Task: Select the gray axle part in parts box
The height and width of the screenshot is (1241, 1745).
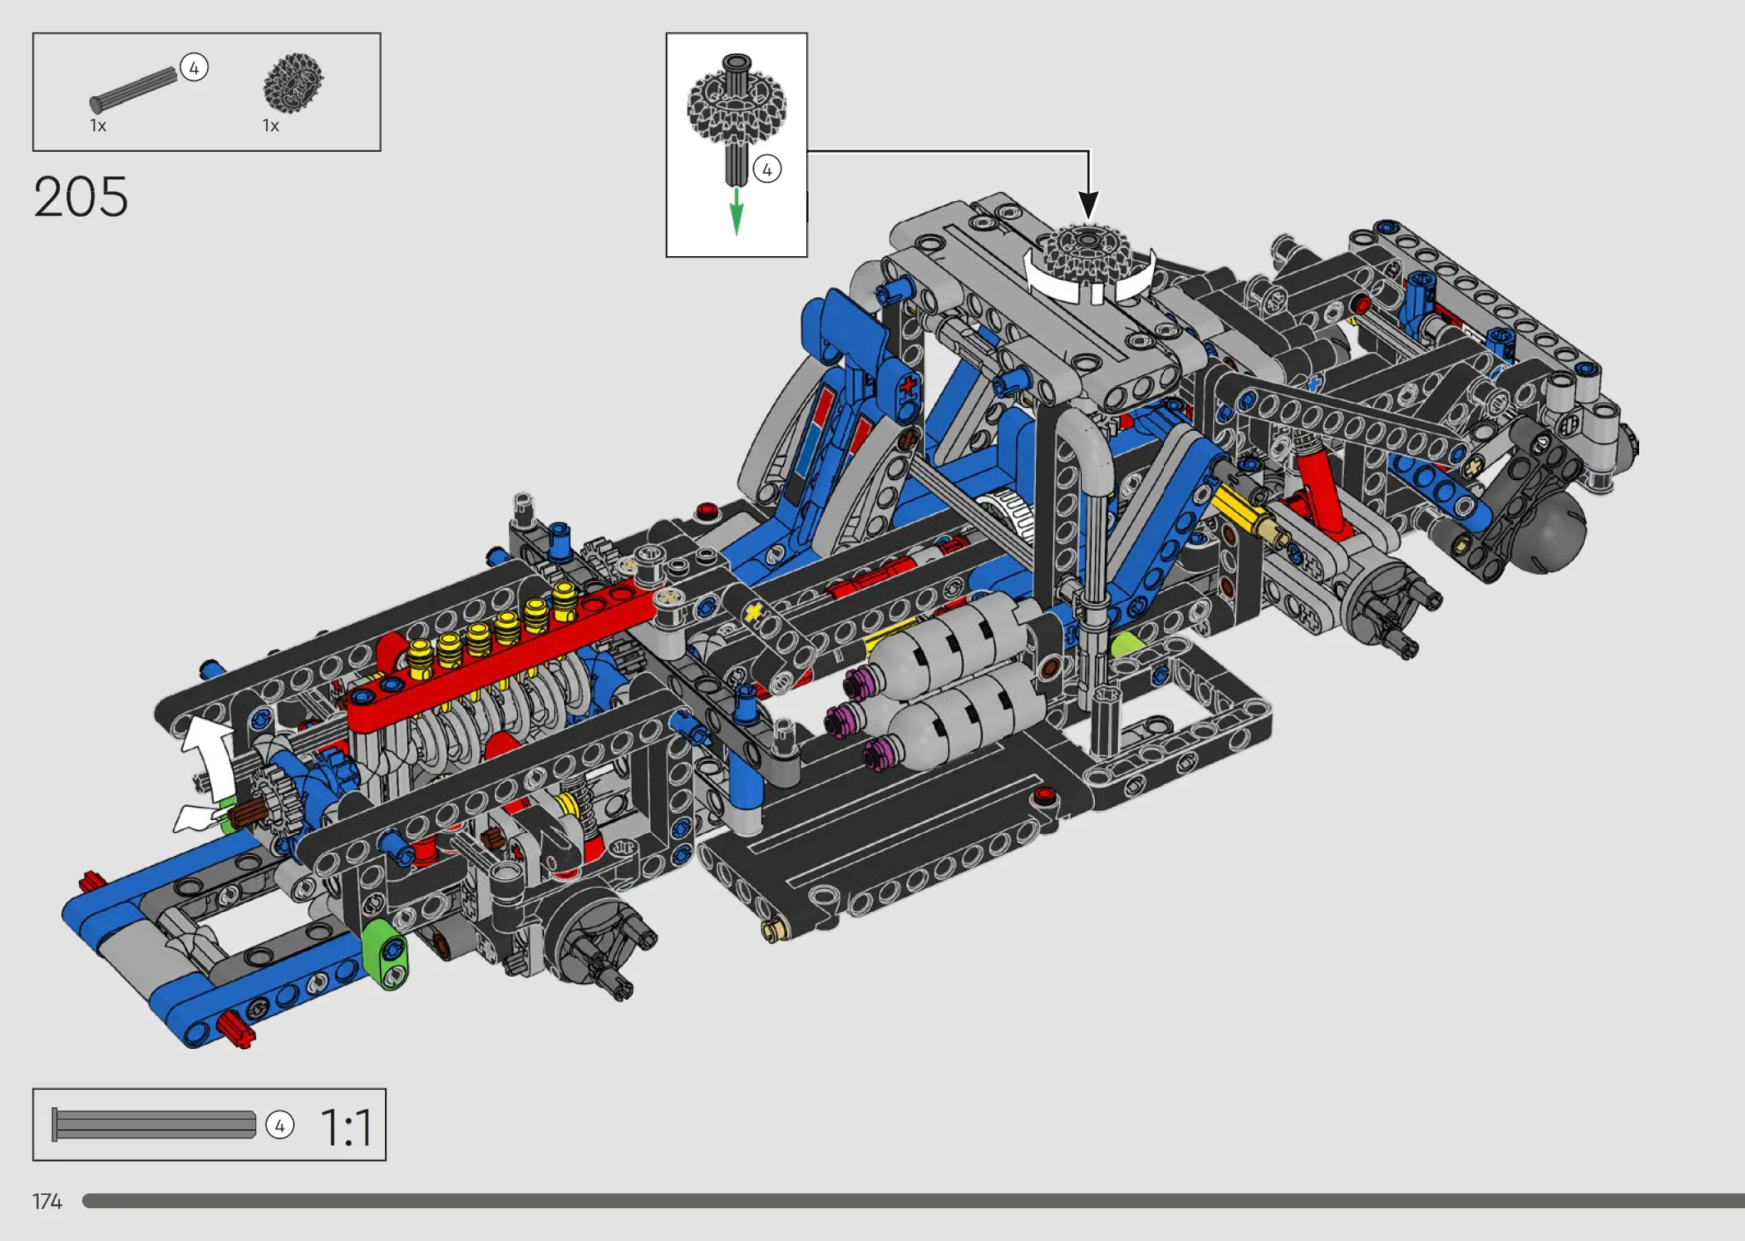Action: click(x=133, y=89)
